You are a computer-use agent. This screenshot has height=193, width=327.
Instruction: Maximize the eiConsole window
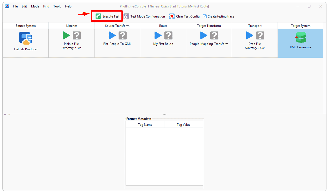pyautogui.click(x=309, y=6)
